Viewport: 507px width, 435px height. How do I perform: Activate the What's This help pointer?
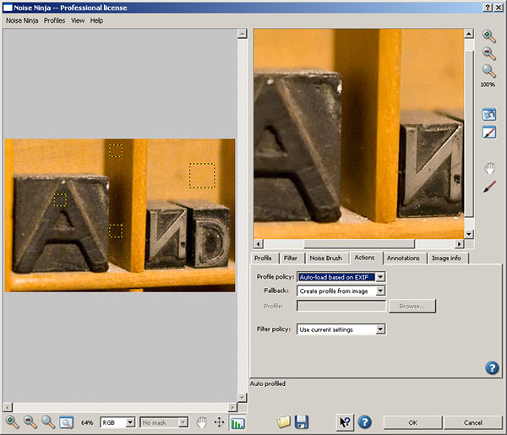pos(345,421)
